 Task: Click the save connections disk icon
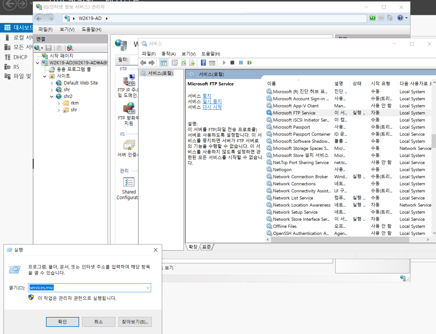click(x=49, y=48)
